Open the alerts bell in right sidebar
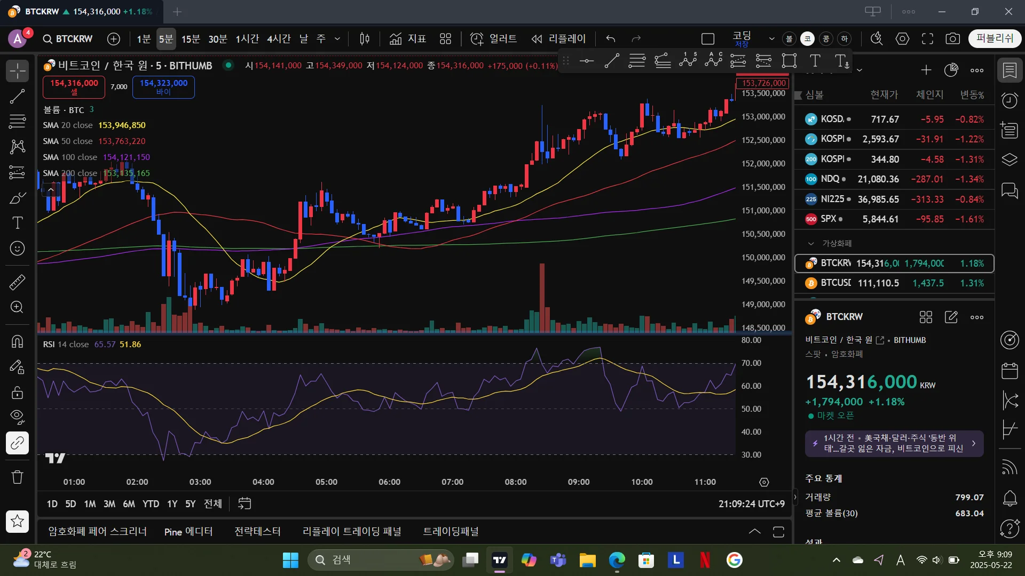The width and height of the screenshot is (1025, 576). 1010,499
